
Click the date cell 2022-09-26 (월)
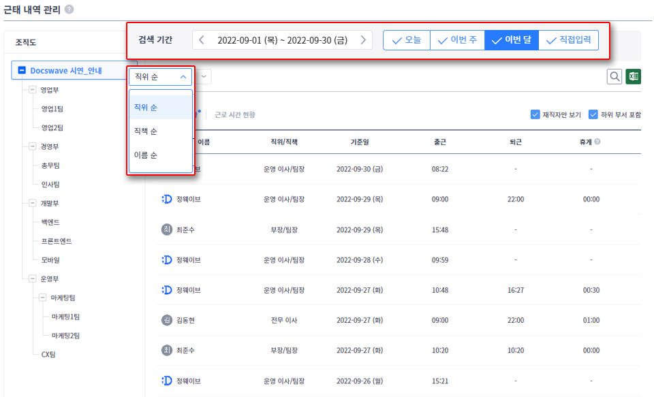pyautogui.click(x=360, y=381)
